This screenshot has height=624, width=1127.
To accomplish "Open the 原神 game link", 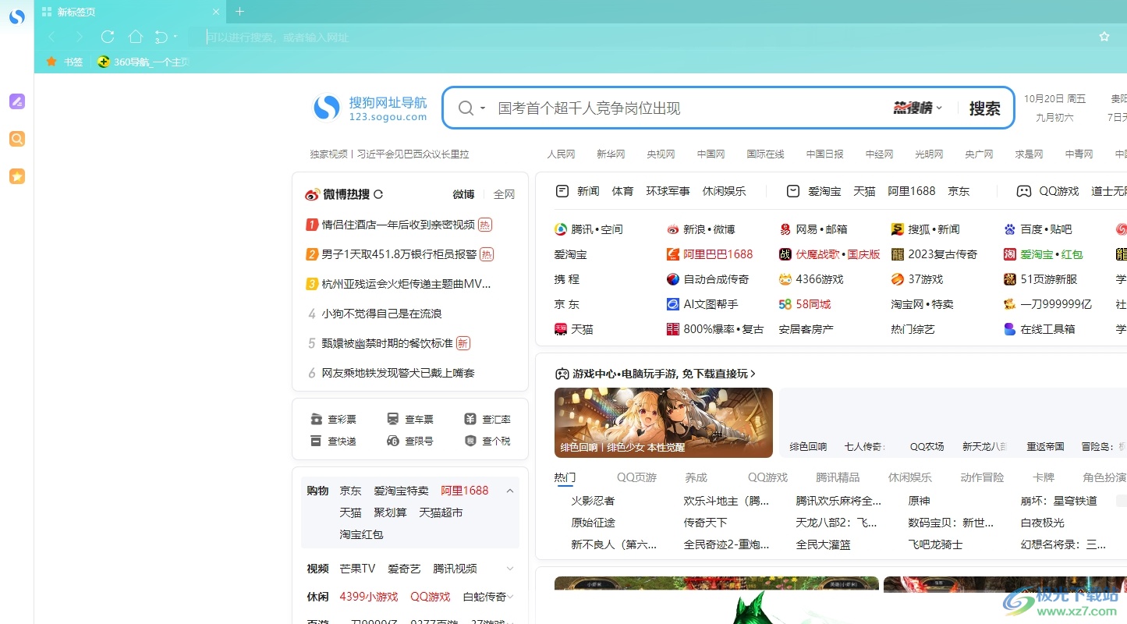I will click(919, 501).
